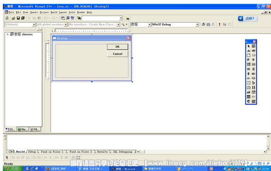
Task: Click the output pane vertical scrollbar down arrow
Action: tap(268, 148)
